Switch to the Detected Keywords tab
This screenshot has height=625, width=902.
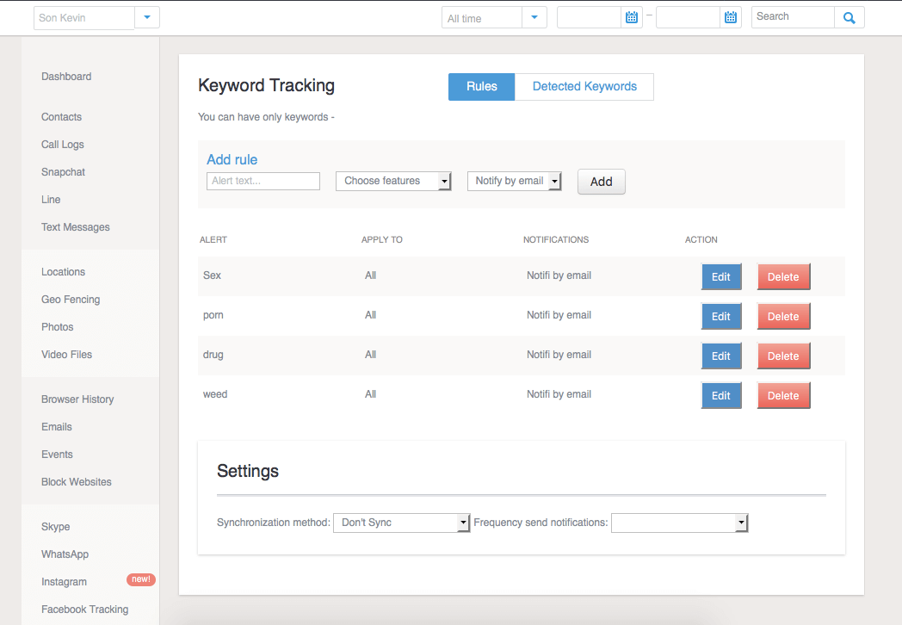click(x=584, y=86)
